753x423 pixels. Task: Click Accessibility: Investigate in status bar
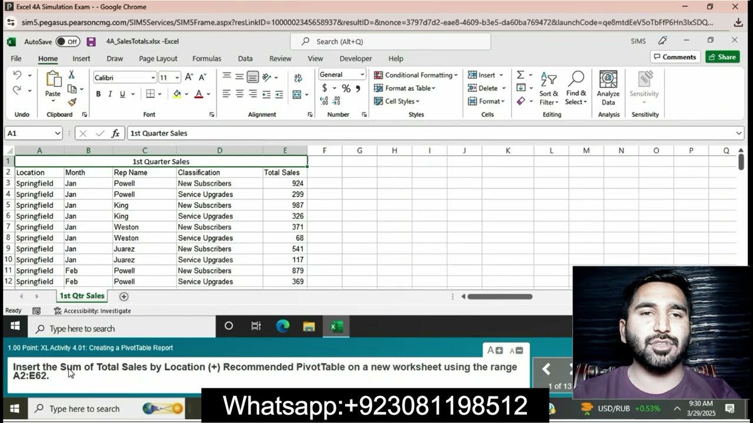click(92, 311)
